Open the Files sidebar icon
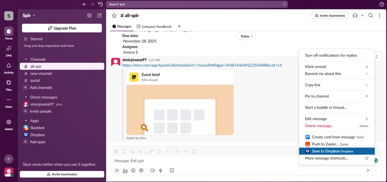The height and width of the screenshot is (182, 387). tap(9, 82)
